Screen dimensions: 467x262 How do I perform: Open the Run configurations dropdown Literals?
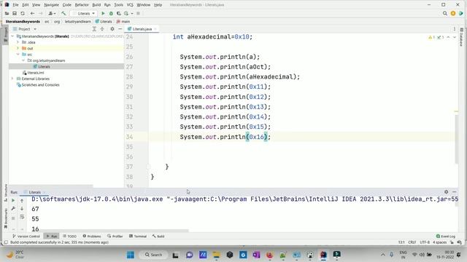click(84, 13)
